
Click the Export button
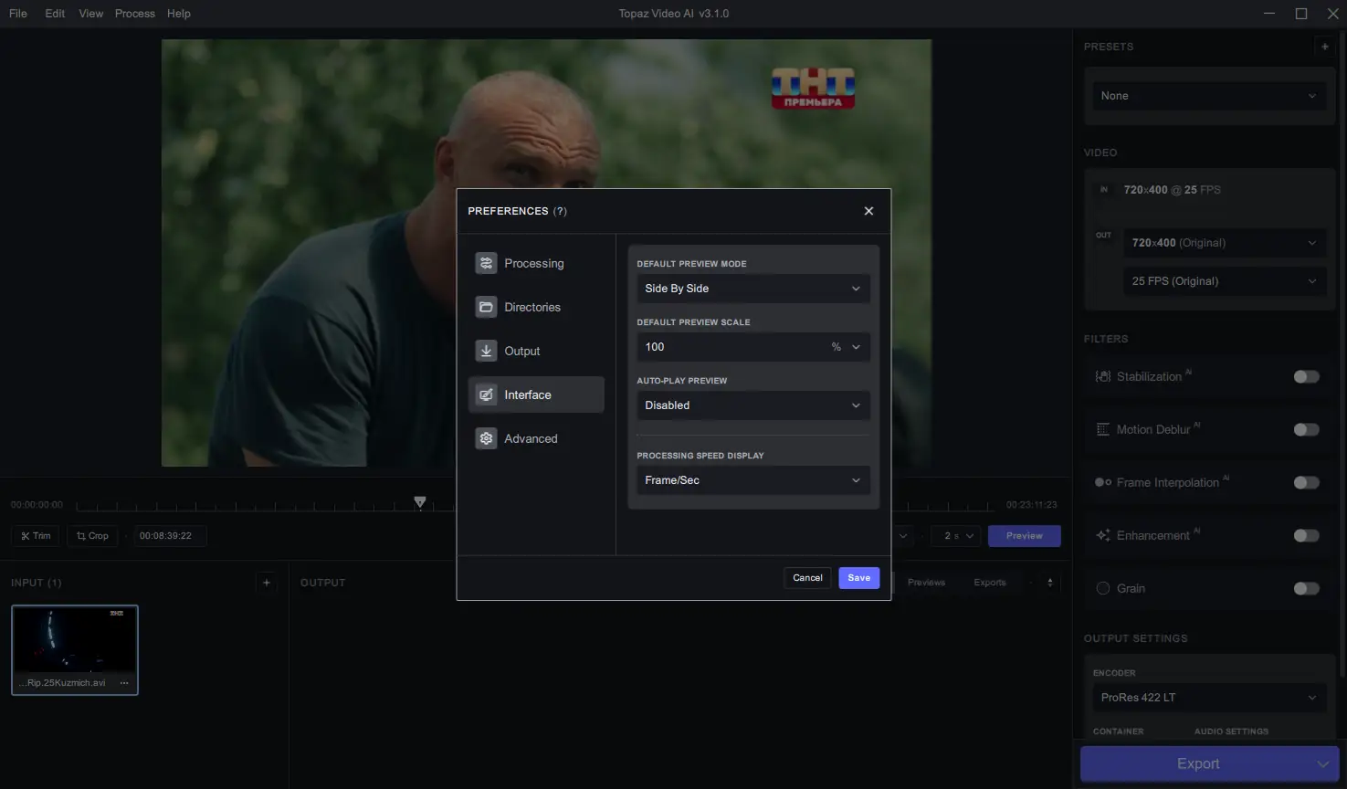1196,764
